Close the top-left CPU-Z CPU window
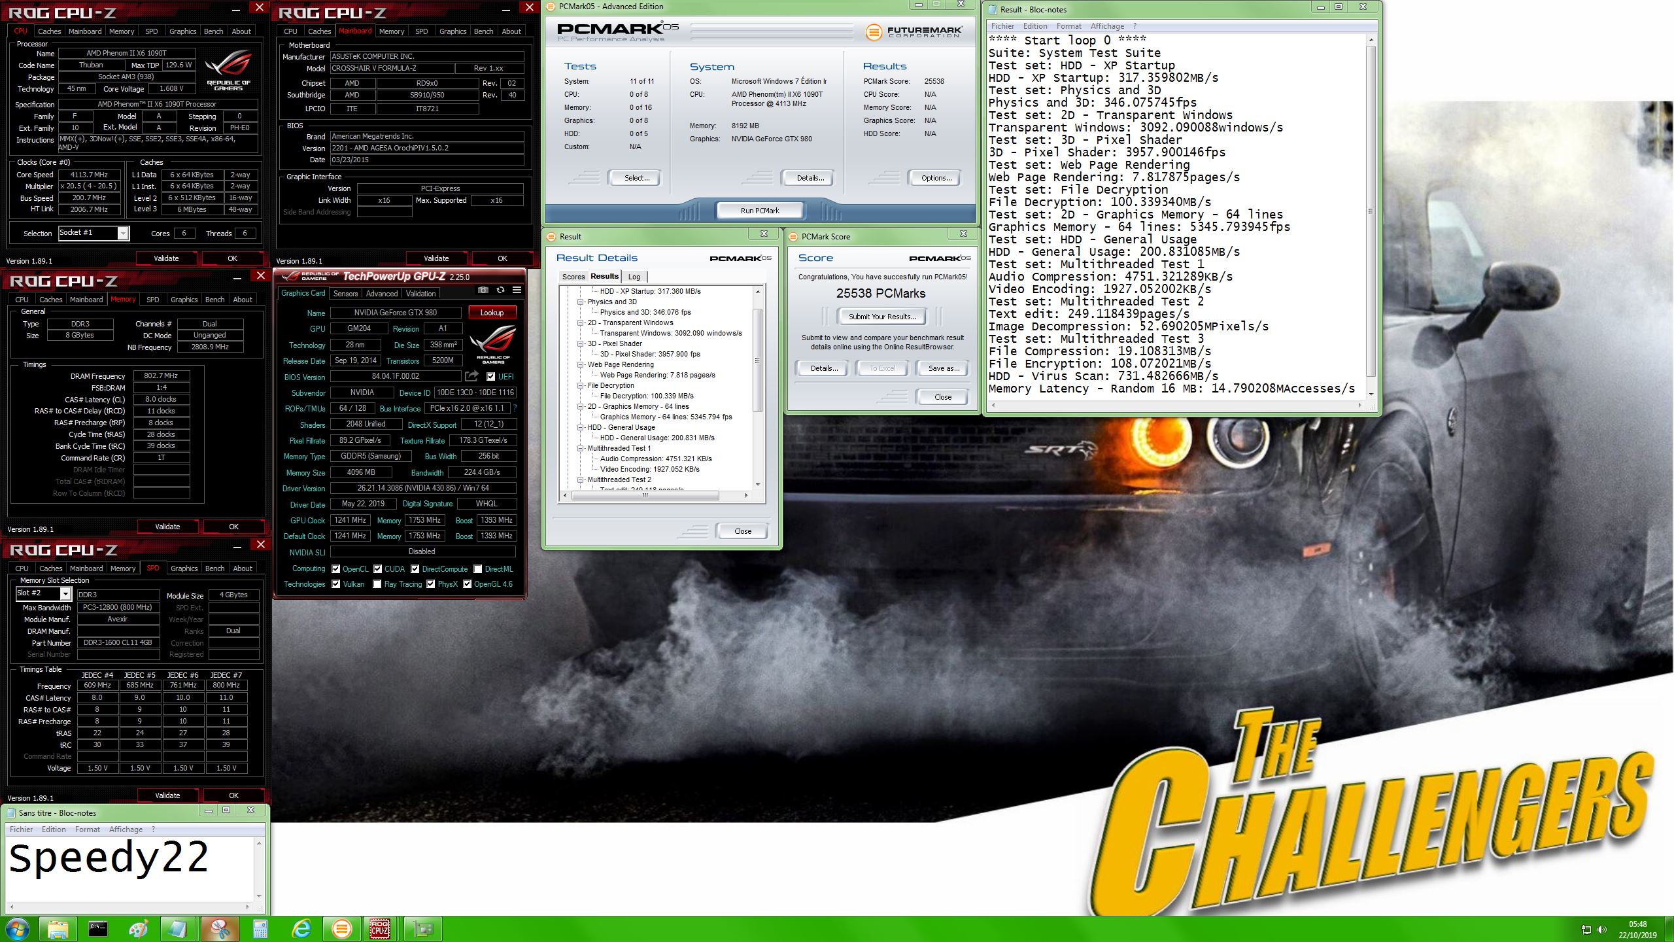The width and height of the screenshot is (1674, 942). point(260,7)
